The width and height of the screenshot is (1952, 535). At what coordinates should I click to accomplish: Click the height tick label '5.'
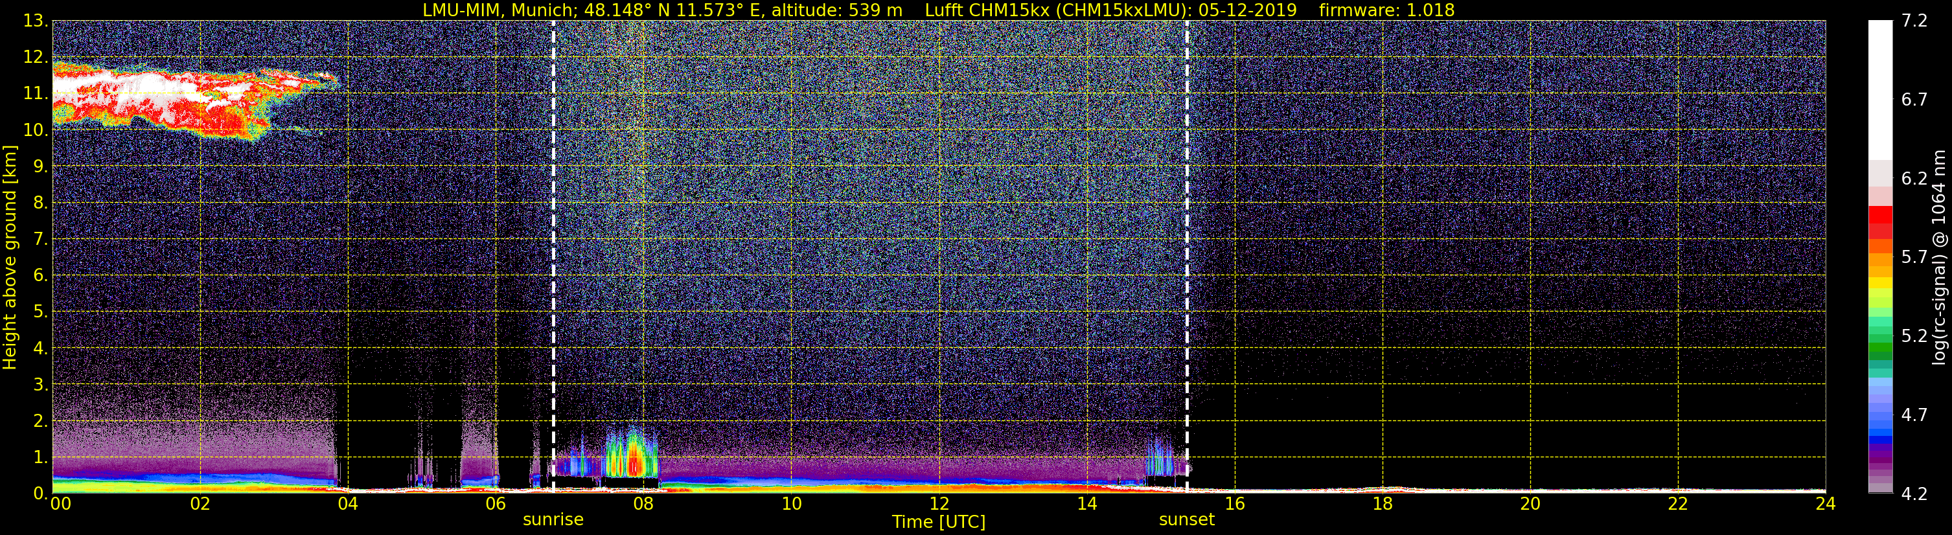(x=40, y=312)
